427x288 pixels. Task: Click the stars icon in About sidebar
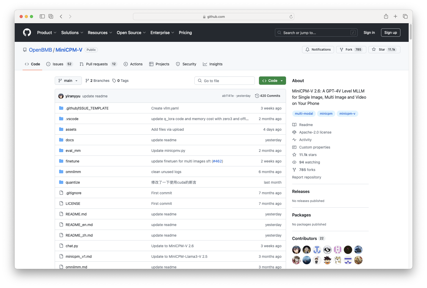coord(294,155)
